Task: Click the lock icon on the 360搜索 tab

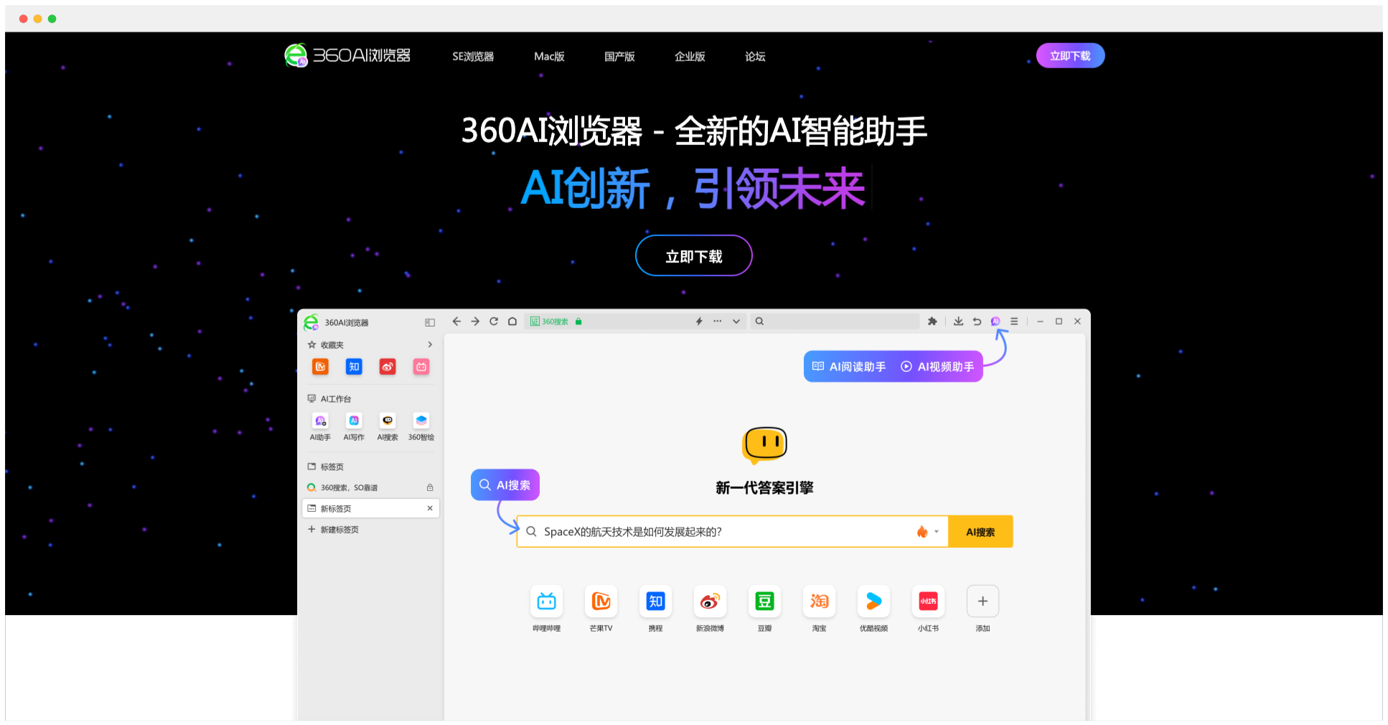Action: pyautogui.click(x=430, y=487)
